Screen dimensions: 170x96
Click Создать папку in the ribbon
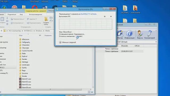[x=46, y=21]
